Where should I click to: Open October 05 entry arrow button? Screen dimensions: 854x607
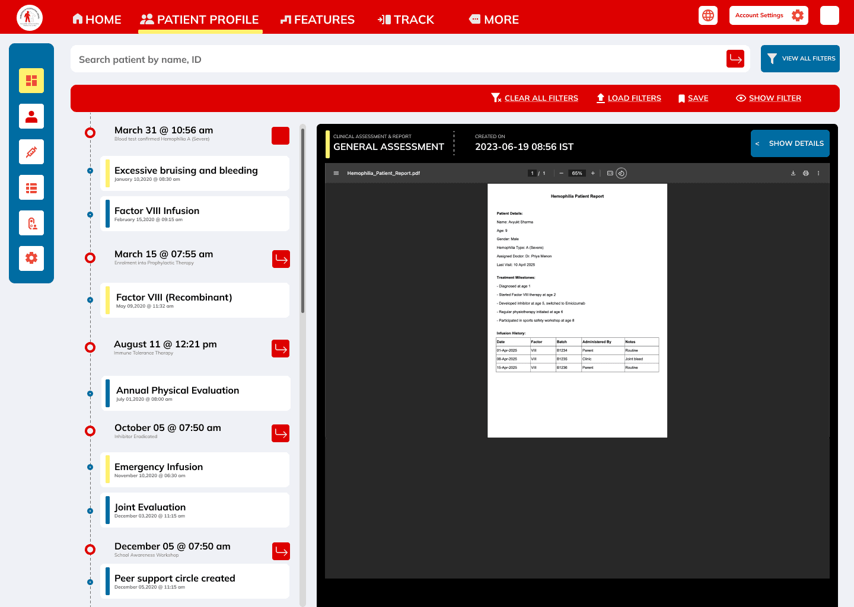(281, 433)
